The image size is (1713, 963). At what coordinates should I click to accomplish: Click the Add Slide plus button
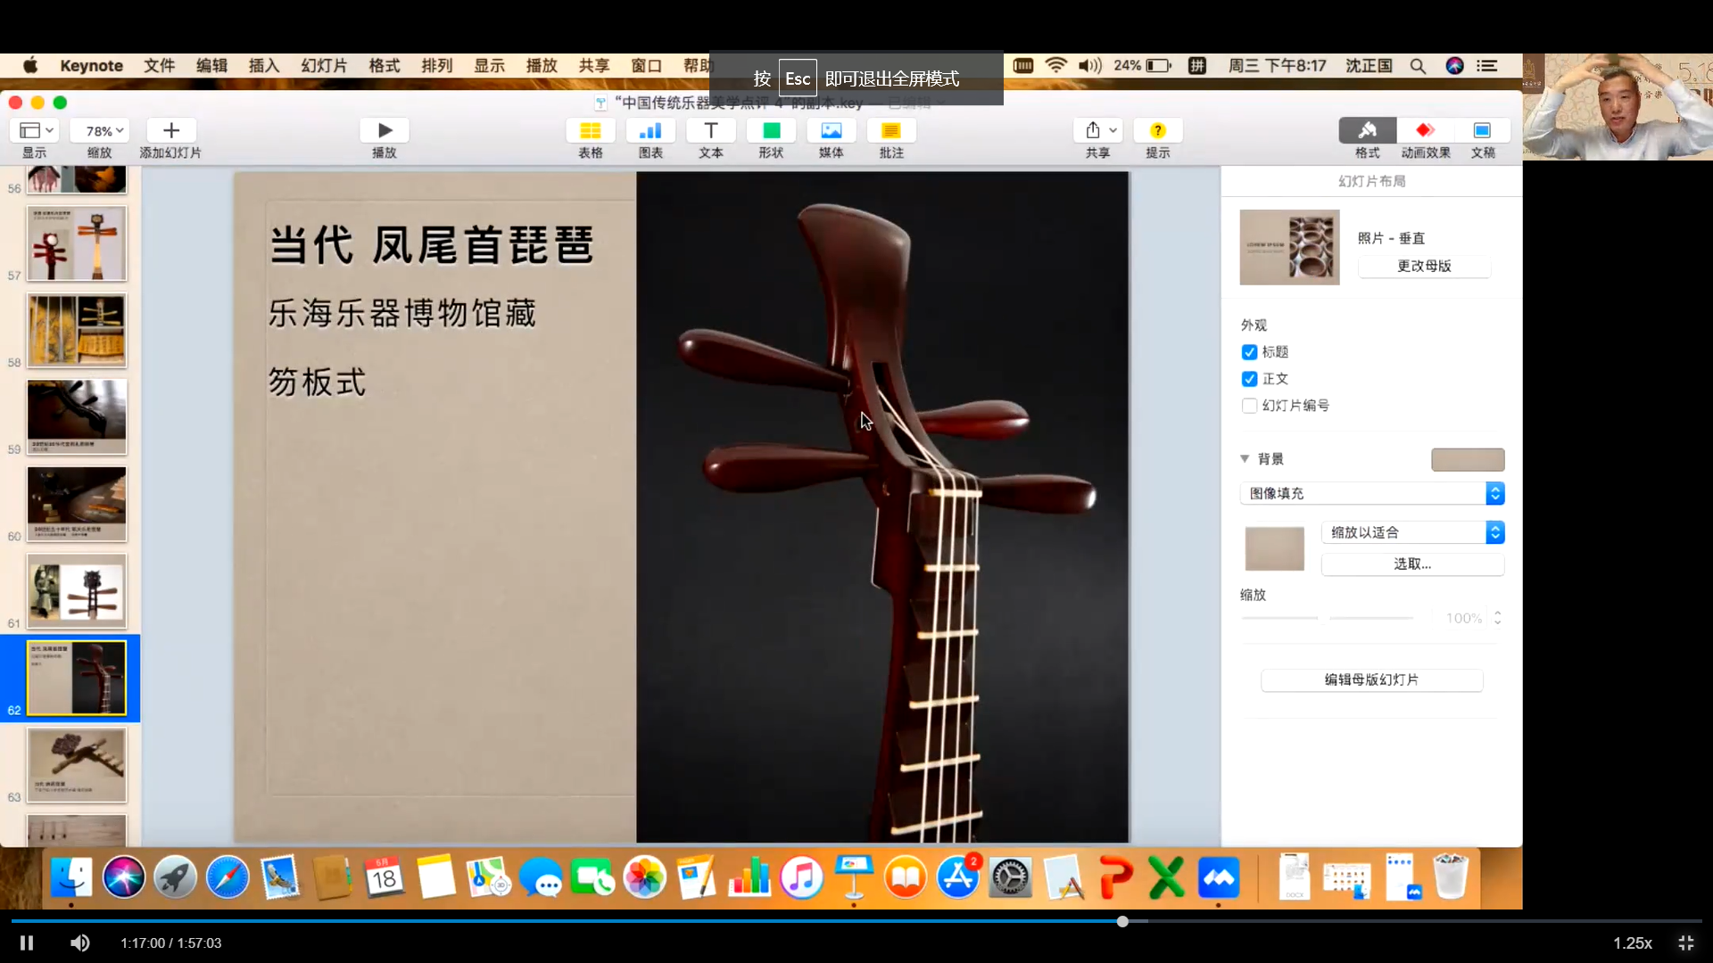tap(171, 131)
